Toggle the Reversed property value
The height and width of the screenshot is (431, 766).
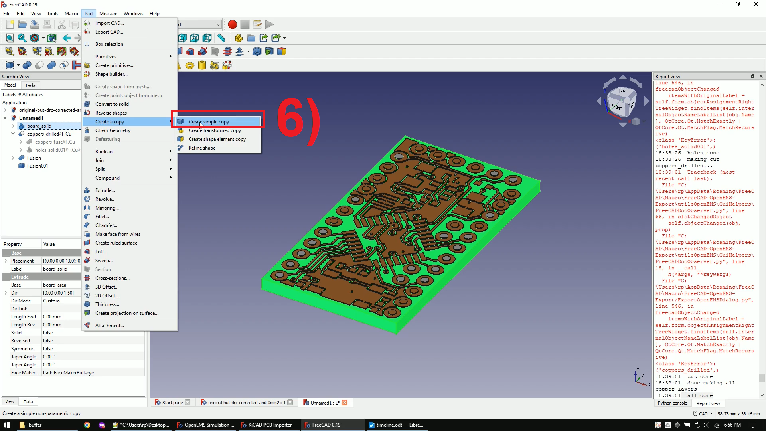[48, 340]
